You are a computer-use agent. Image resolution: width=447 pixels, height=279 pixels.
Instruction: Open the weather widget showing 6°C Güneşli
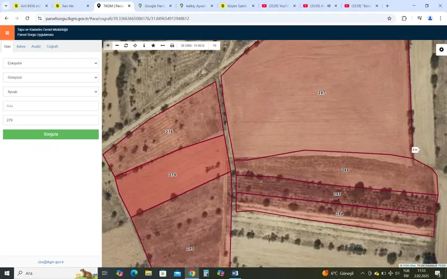338,273
